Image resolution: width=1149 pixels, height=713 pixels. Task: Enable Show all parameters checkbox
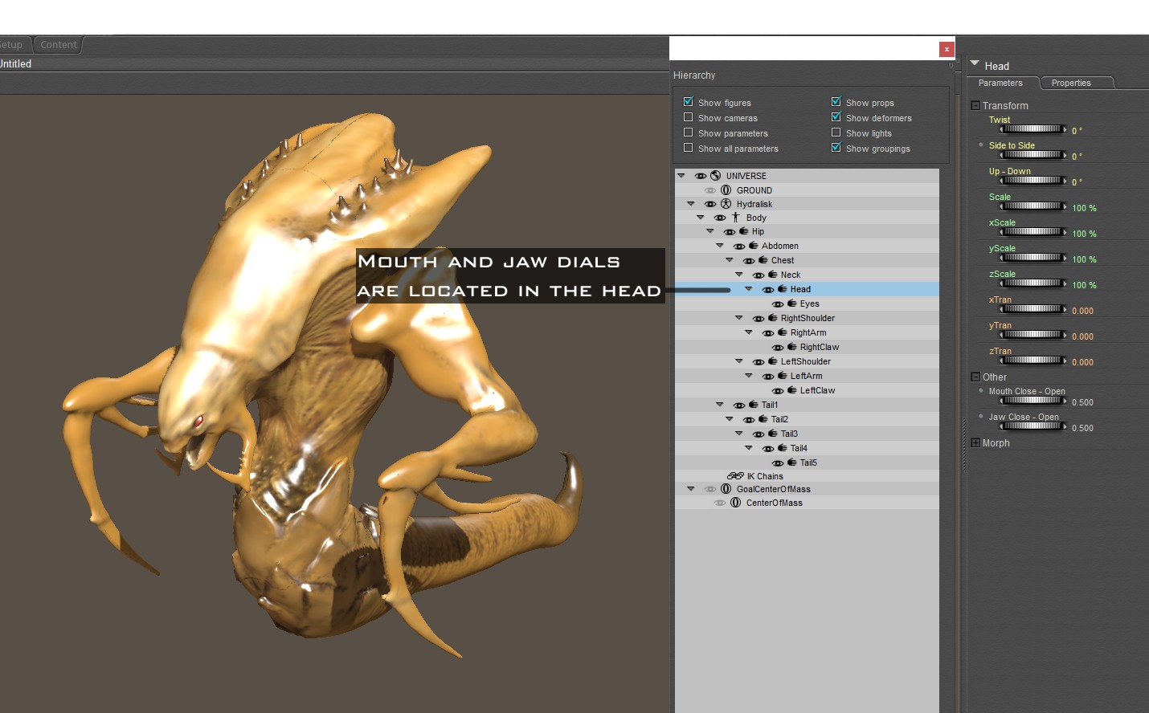(688, 148)
